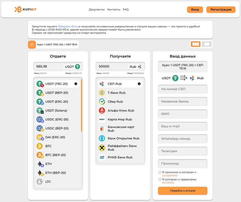The width and height of the screenshot is (241, 202).
Task: Choose the Райффайзен Банк icon
Action: point(102,148)
